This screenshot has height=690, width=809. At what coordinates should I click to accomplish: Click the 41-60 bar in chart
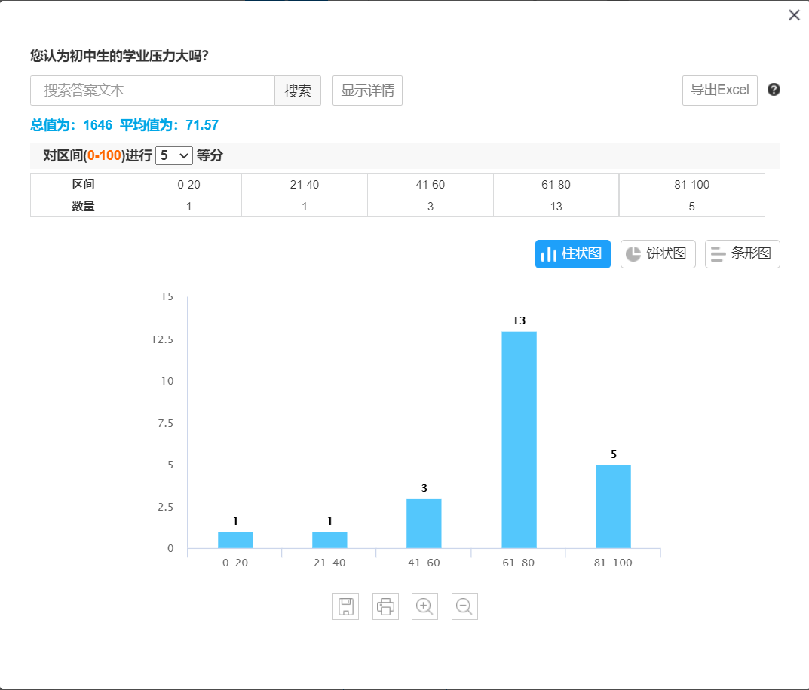(424, 523)
